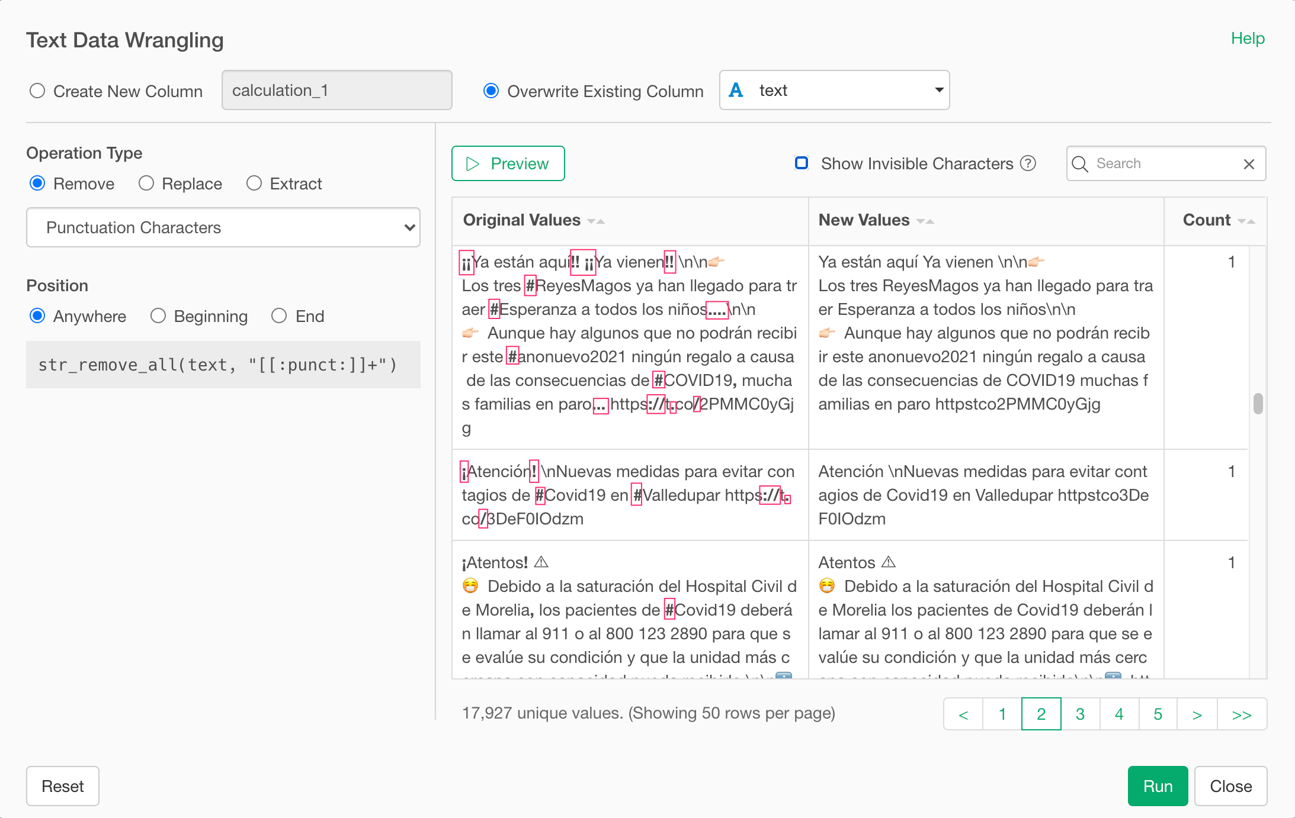Clear search with the X icon
The width and height of the screenshot is (1295, 818).
coord(1249,164)
